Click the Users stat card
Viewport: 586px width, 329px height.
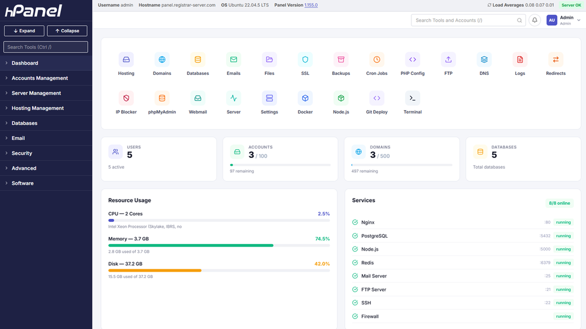pos(159,159)
